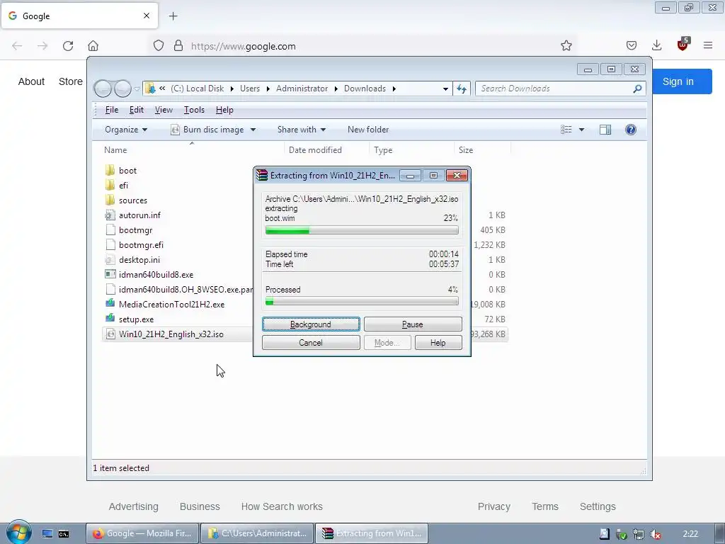This screenshot has width=725, height=544.
Task: Expand the Administrator breadcrumb arrow
Action: click(336, 89)
